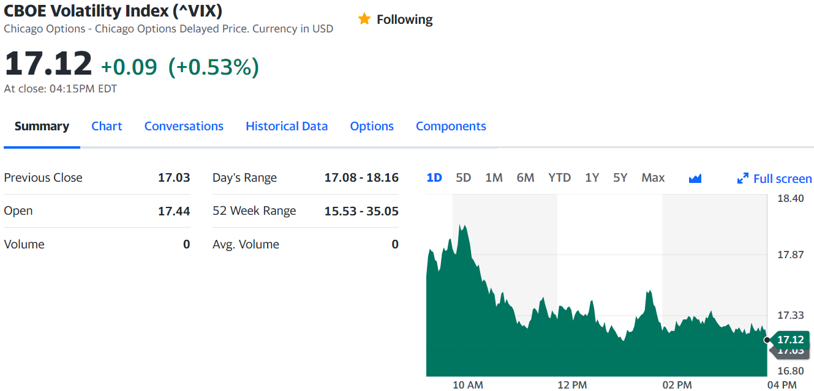Select the 5D chart range

click(x=464, y=177)
